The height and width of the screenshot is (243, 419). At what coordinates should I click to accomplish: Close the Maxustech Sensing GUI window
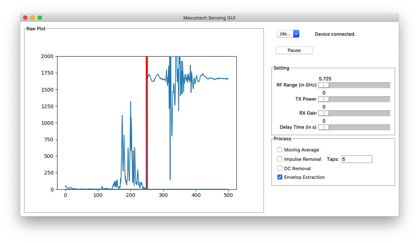[25, 18]
